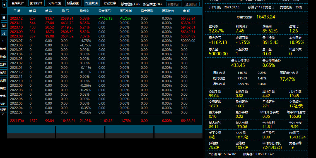Click the 准确率 value 85.52%
Image resolution: width=316 pixels, height=158 pixels.
pos(270,31)
